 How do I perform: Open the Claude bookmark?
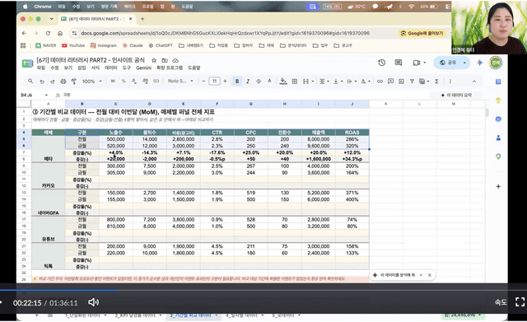point(133,45)
